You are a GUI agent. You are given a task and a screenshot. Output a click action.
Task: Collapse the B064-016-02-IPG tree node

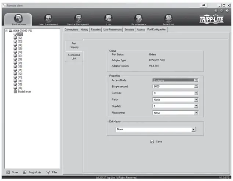point(6,31)
